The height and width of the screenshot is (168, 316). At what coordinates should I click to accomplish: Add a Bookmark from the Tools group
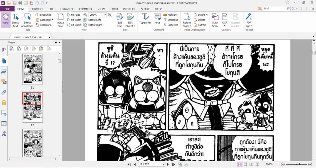(x=43, y=25)
